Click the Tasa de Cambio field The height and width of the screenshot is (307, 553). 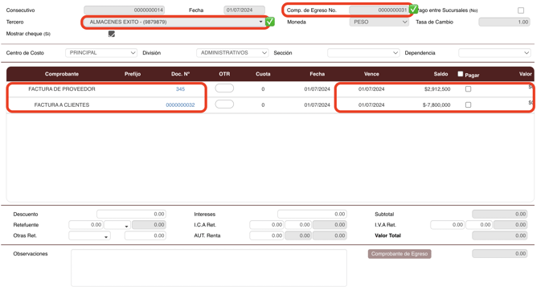[504, 22]
